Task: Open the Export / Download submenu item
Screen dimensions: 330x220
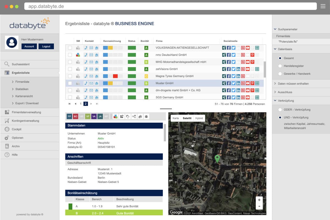Action: [x=27, y=103]
